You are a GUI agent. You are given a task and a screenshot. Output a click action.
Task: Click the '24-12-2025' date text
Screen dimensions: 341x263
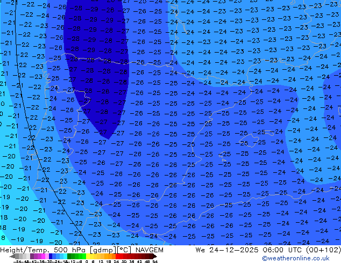(234, 250)
